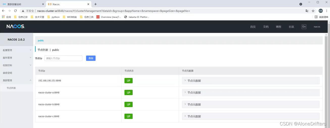The height and width of the screenshot is (128, 330).
Task: Click the browser forward arrow
Action: [9, 11]
